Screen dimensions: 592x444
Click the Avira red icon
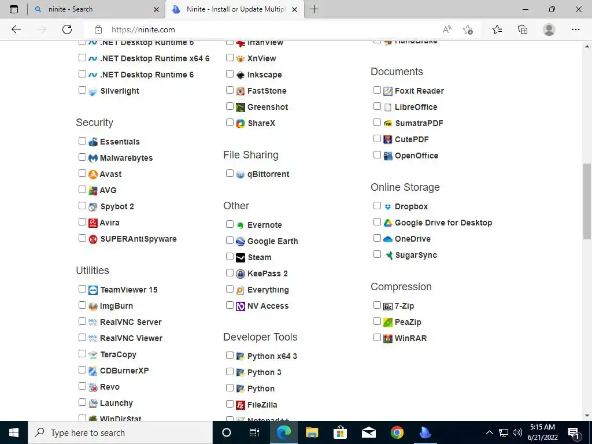93,223
